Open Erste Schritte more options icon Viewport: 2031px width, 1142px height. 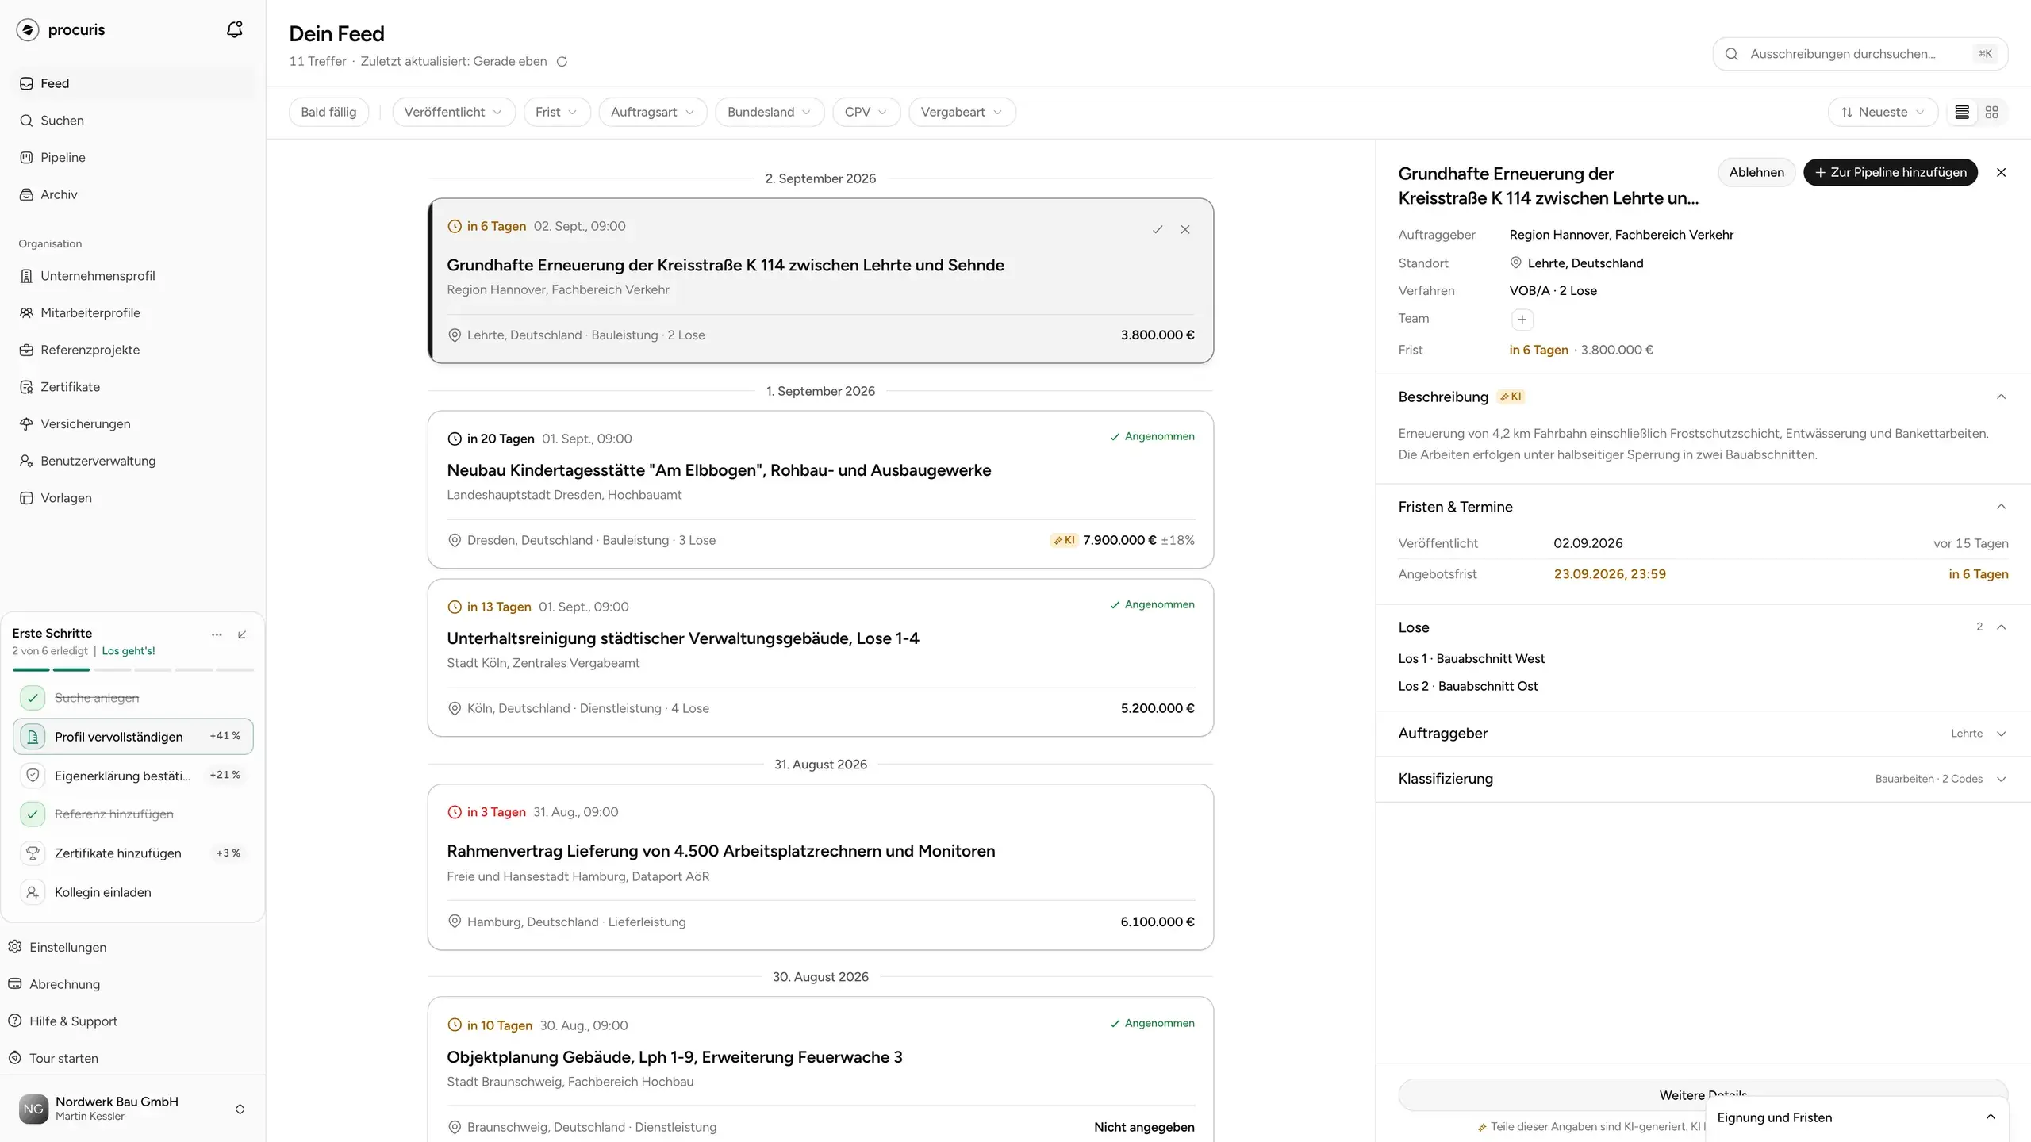coord(217,634)
